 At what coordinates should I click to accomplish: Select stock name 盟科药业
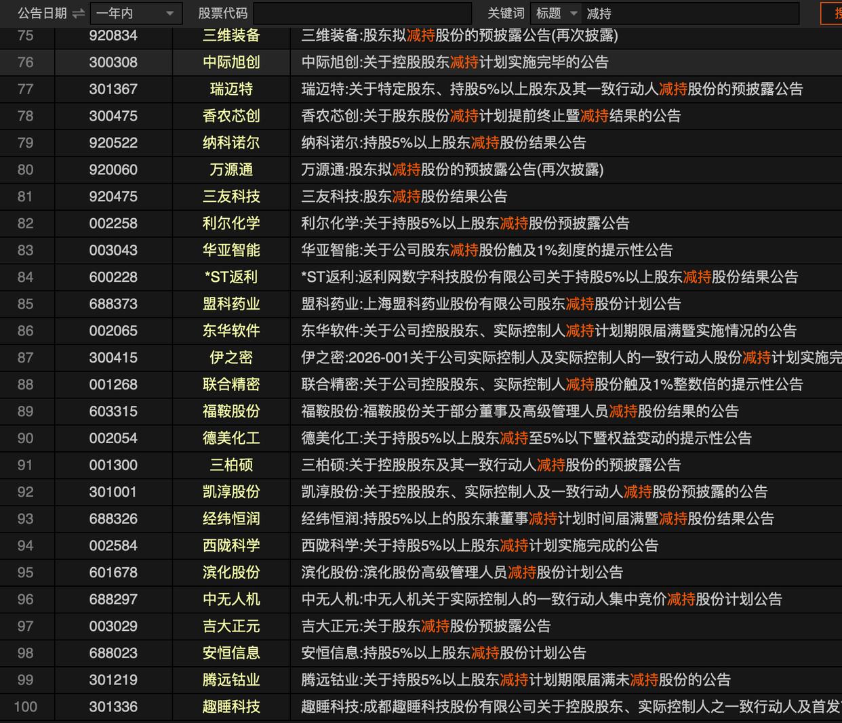point(231,304)
